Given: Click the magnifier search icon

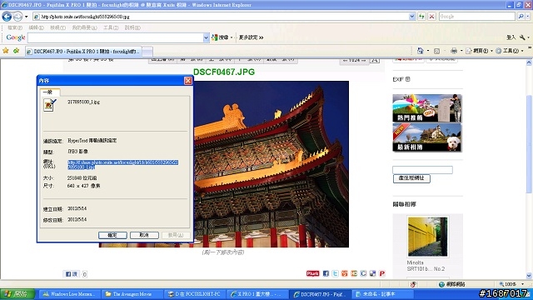Looking at the screenshot, I should (521, 17).
